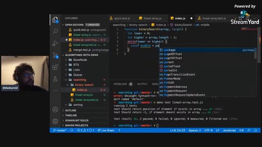Select 'parseFloat' autocomplete suggestion
This screenshot has width=262, height=147.
click(x=206, y=66)
